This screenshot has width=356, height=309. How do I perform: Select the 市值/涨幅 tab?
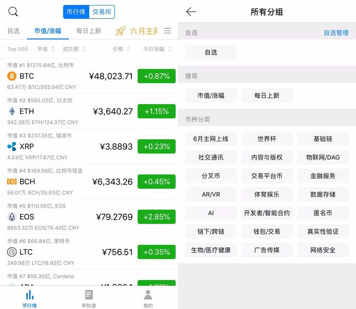coord(48,31)
